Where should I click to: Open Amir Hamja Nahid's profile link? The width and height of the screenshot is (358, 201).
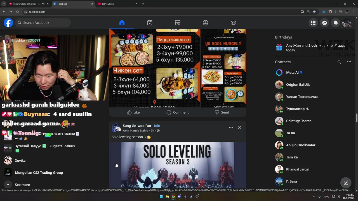tap(135, 131)
